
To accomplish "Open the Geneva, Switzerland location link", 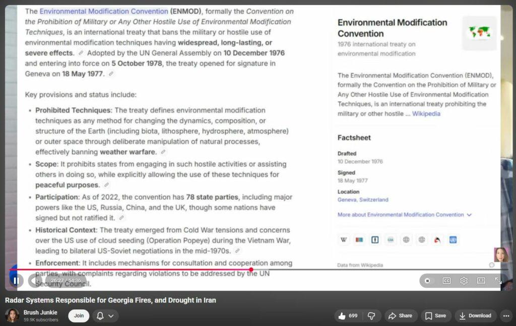I will pos(363,200).
